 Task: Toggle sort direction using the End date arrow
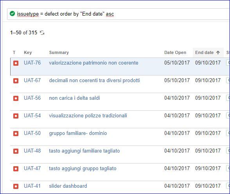click(218, 52)
